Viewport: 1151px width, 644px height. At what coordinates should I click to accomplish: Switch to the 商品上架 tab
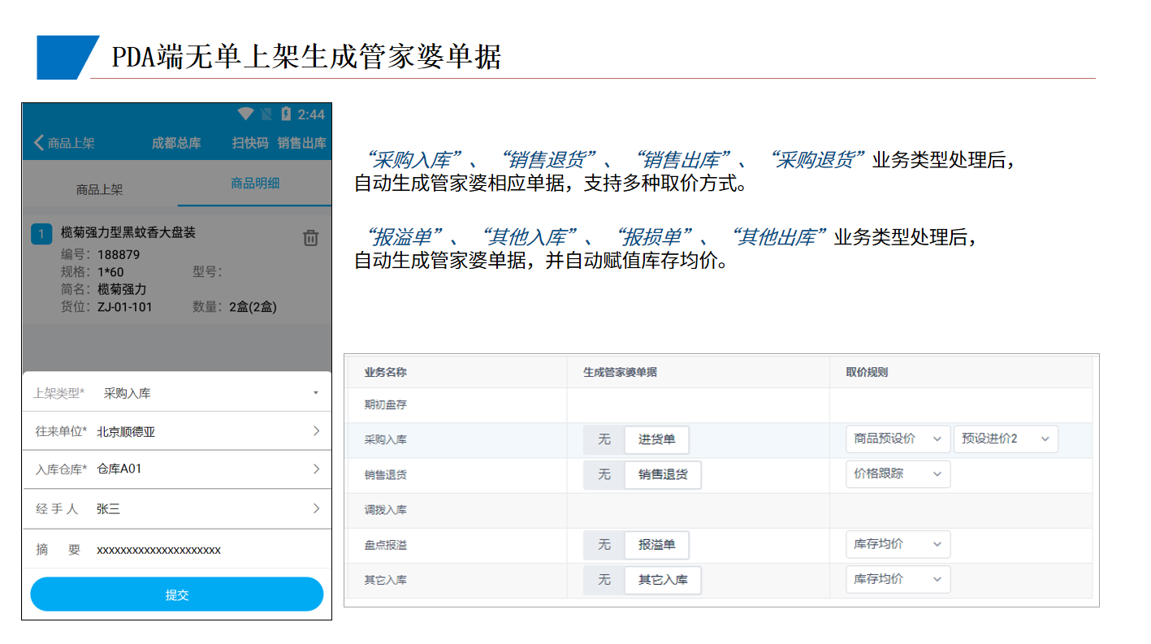[99, 189]
